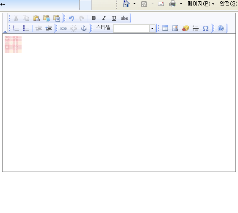
Task: Insert a horizontal line
Action: [196, 28]
